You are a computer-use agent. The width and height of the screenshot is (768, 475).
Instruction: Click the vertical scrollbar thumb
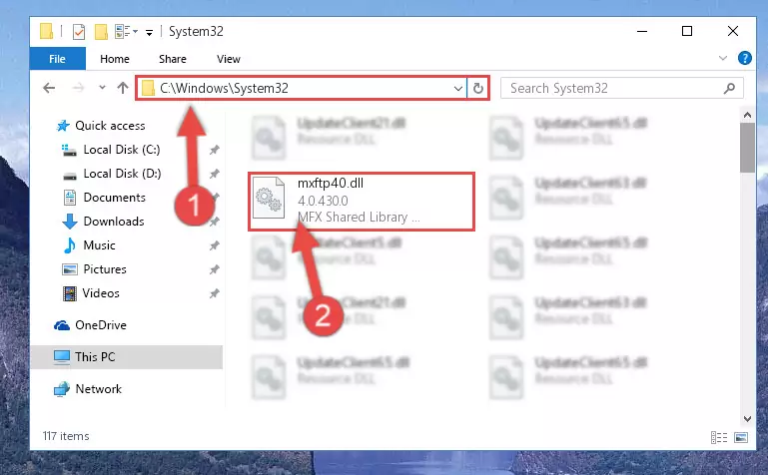coord(747,148)
